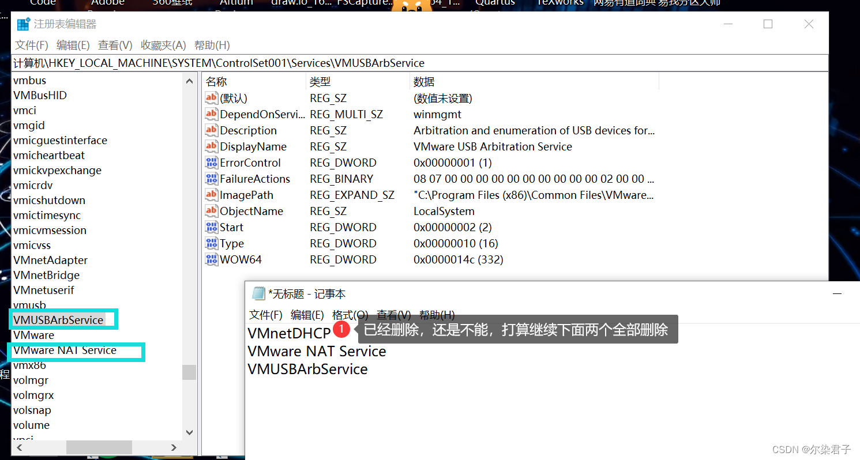The height and width of the screenshot is (460, 860).
Task: Open the 收藏夹(A) menu in Registry Editor
Action: [x=163, y=45]
